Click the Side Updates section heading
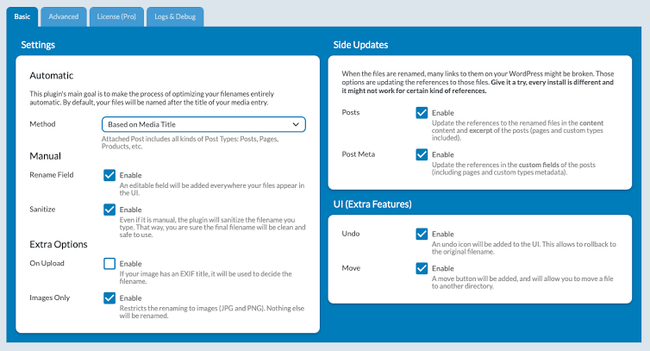650x351 pixels. (360, 45)
